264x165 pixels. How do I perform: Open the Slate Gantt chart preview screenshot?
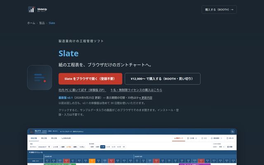pos(132,147)
